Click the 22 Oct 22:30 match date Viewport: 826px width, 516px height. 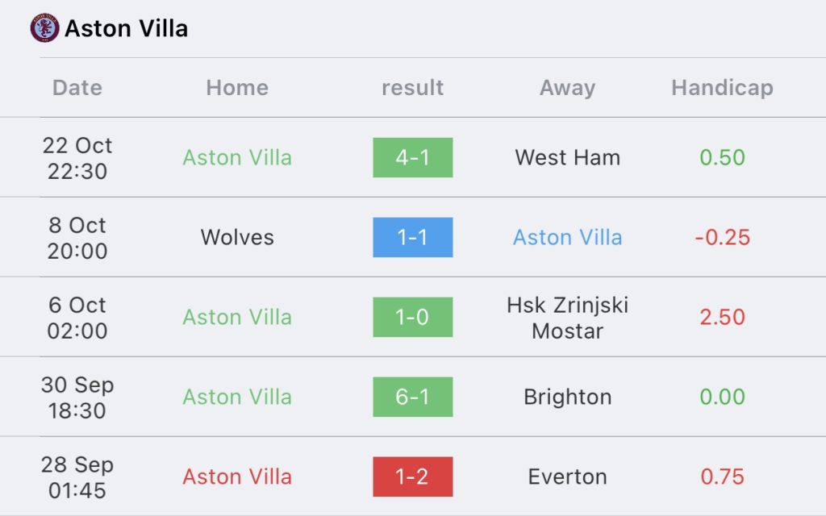tap(77, 158)
